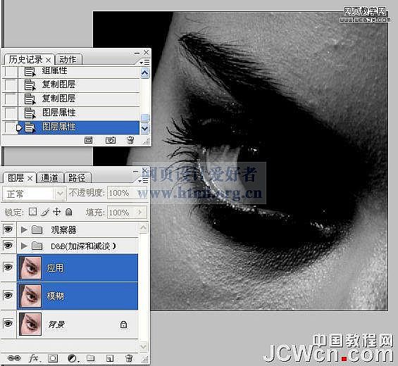Click the lock icon on 背景 layer
This screenshot has height=366, width=398.
pyautogui.click(x=123, y=324)
